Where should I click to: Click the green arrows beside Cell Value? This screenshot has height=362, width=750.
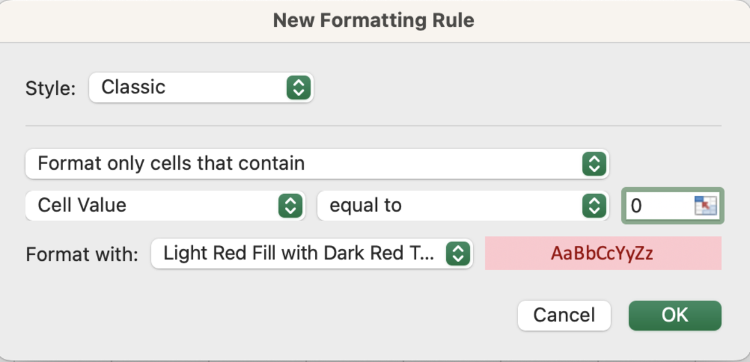tap(290, 205)
